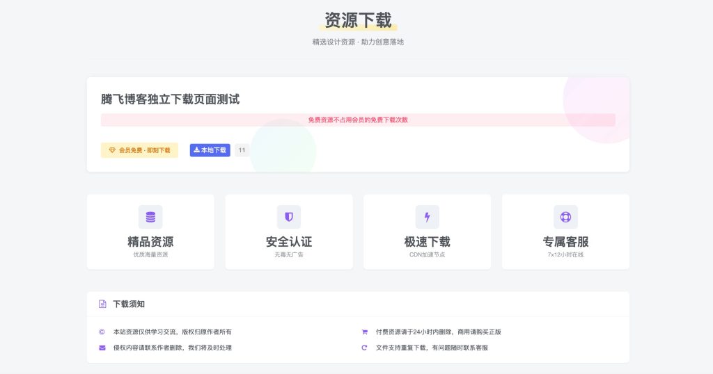The height and width of the screenshot is (374, 713).
Task: Click the download count badge 11
Action: point(242,150)
